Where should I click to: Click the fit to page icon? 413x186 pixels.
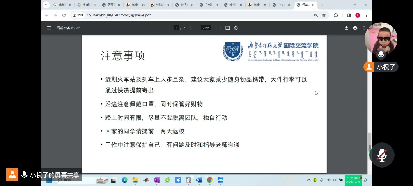pos(227,28)
